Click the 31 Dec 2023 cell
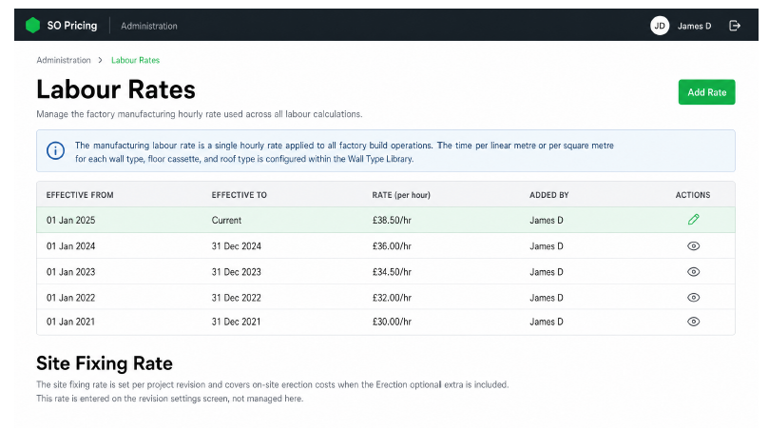The height and width of the screenshot is (430, 769). 237,272
